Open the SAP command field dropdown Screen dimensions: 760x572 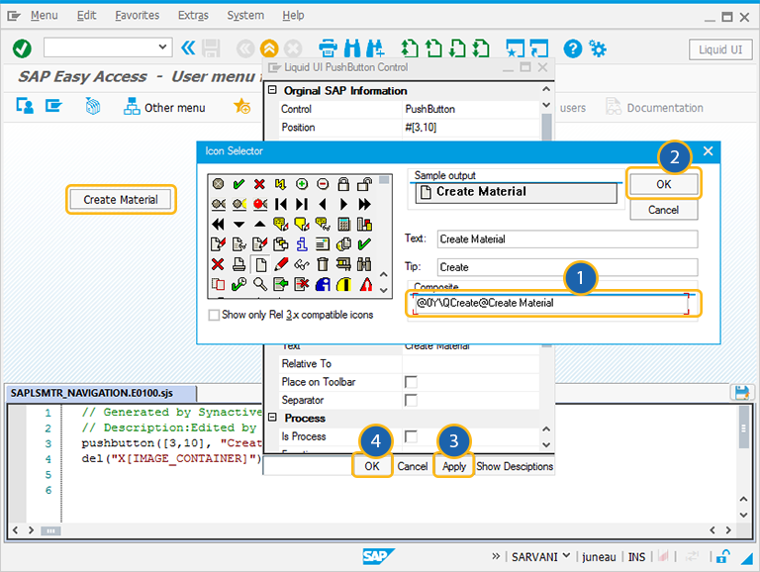pos(162,48)
